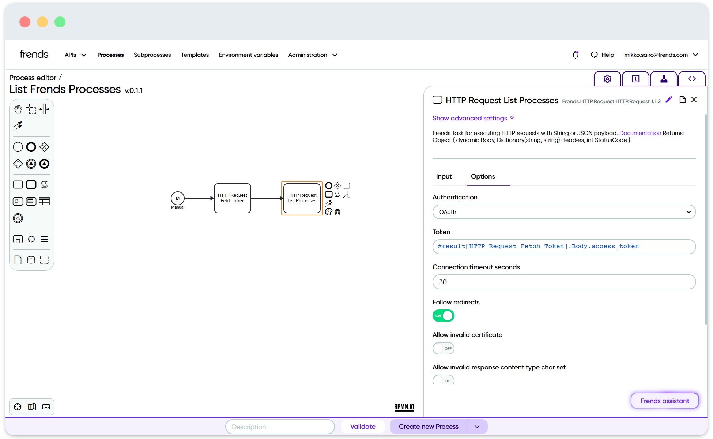Screen dimensions: 713x439
Task: Open the Authentication OAuth dropdown
Action: coord(564,212)
